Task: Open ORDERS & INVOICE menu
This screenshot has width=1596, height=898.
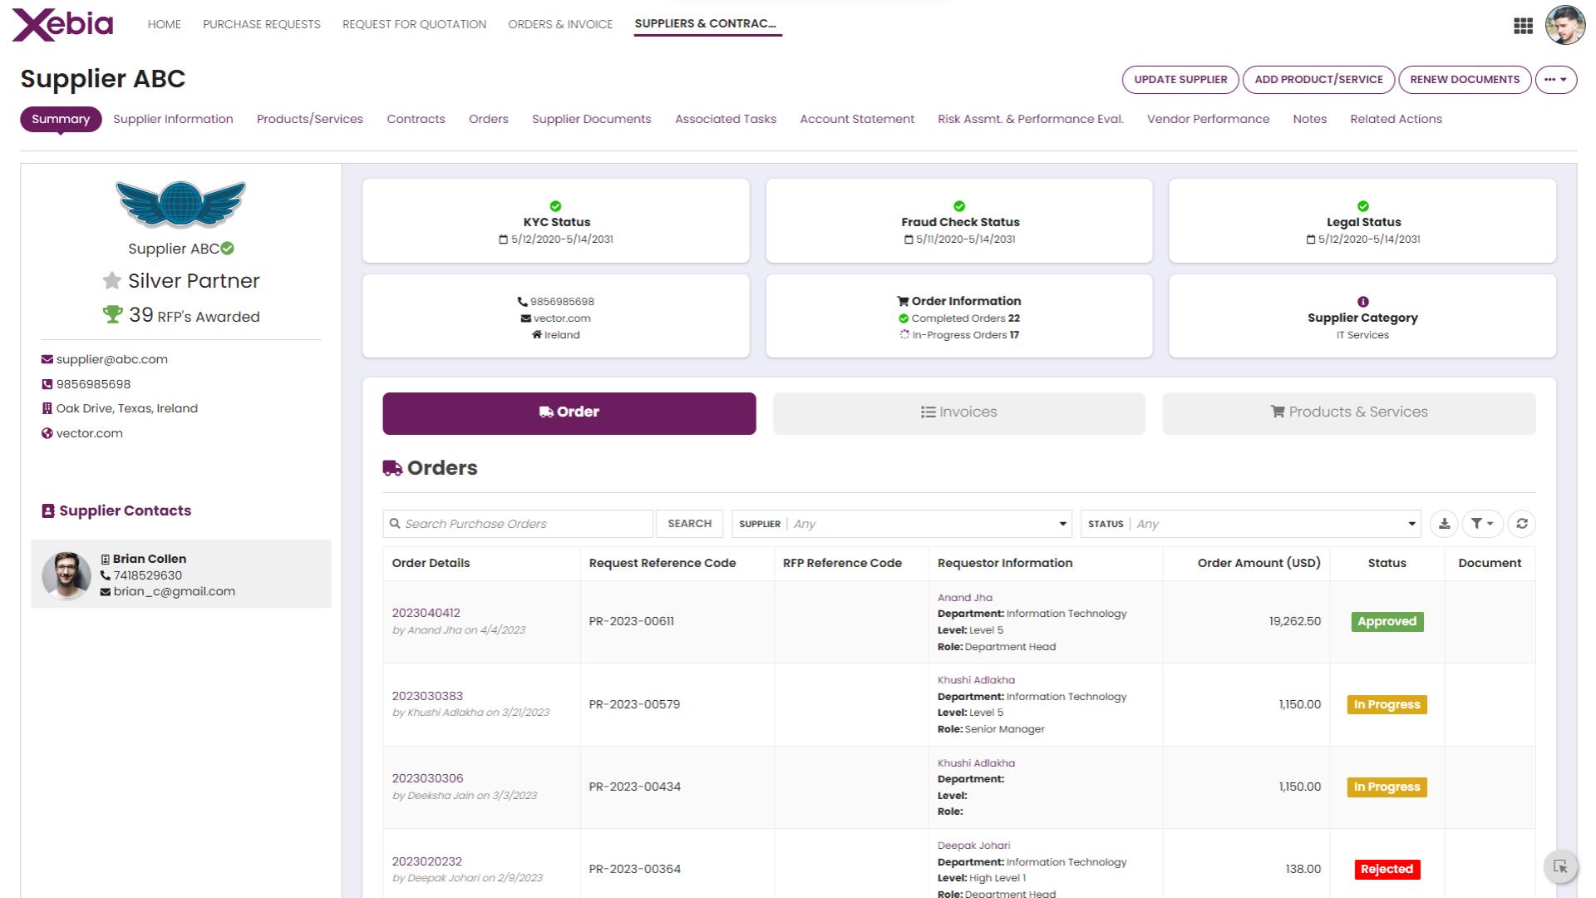Action: click(560, 24)
